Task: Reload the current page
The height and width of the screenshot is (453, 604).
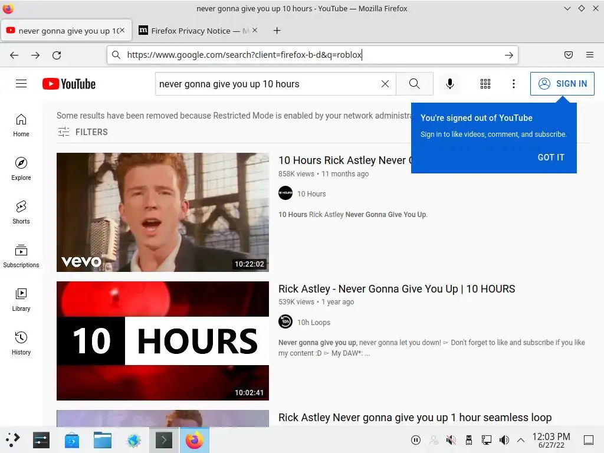Action: (57, 55)
